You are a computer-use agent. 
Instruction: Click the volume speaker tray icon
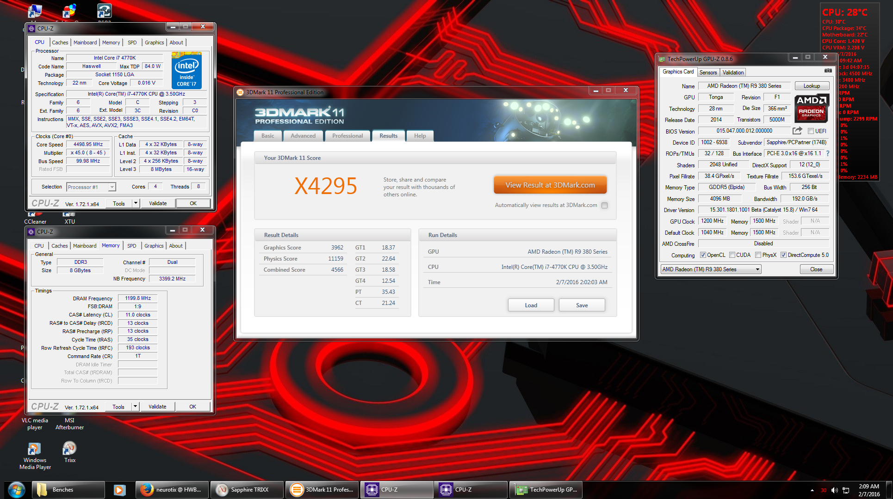(834, 490)
